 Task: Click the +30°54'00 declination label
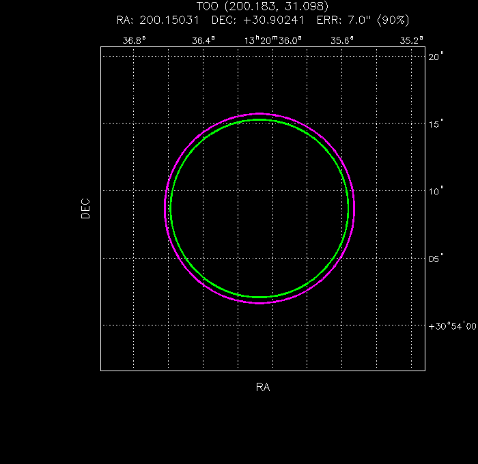point(452,326)
